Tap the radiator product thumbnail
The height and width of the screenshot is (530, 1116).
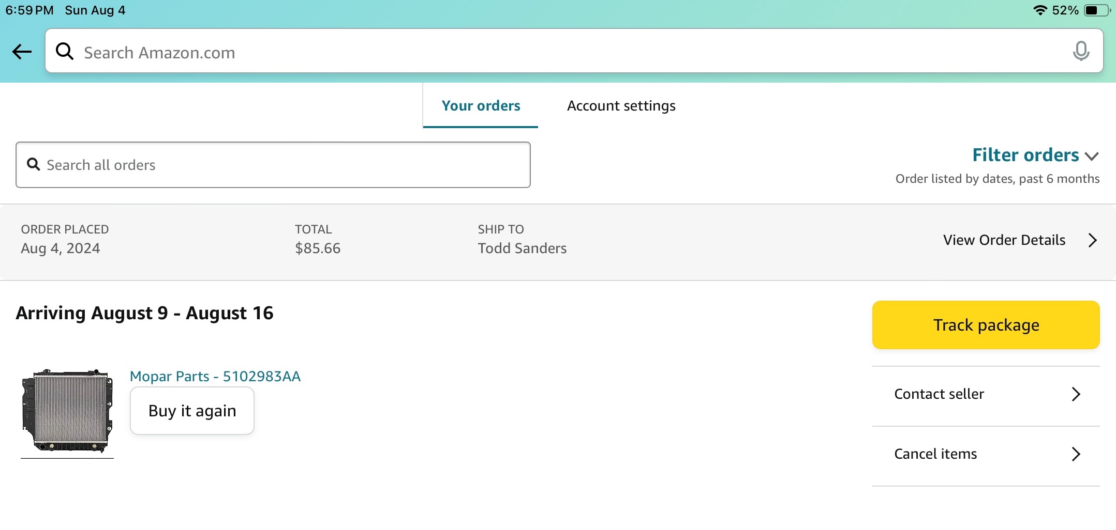point(67,411)
